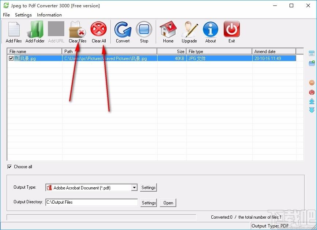The image size is (317, 230).
Task: Click the JPG 文件 file type cell
Action: [x=219, y=59]
